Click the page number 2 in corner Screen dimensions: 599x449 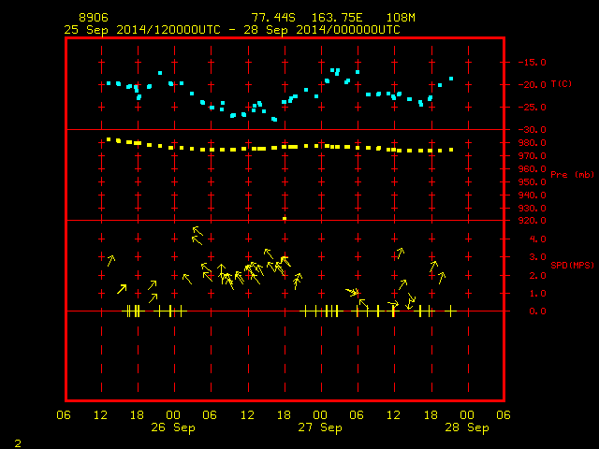(18, 443)
